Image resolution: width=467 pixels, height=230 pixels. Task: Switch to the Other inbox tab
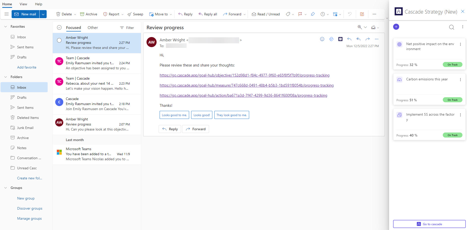click(x=93, y=27)
